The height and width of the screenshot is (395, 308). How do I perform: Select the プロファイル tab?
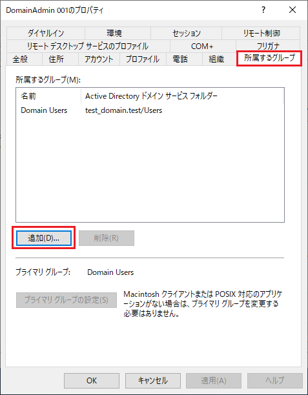143,59
